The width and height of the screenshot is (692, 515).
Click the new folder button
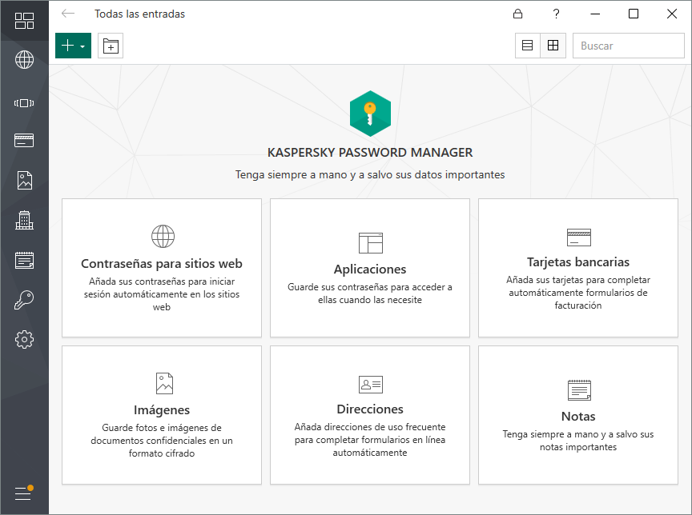pos(111,46)
